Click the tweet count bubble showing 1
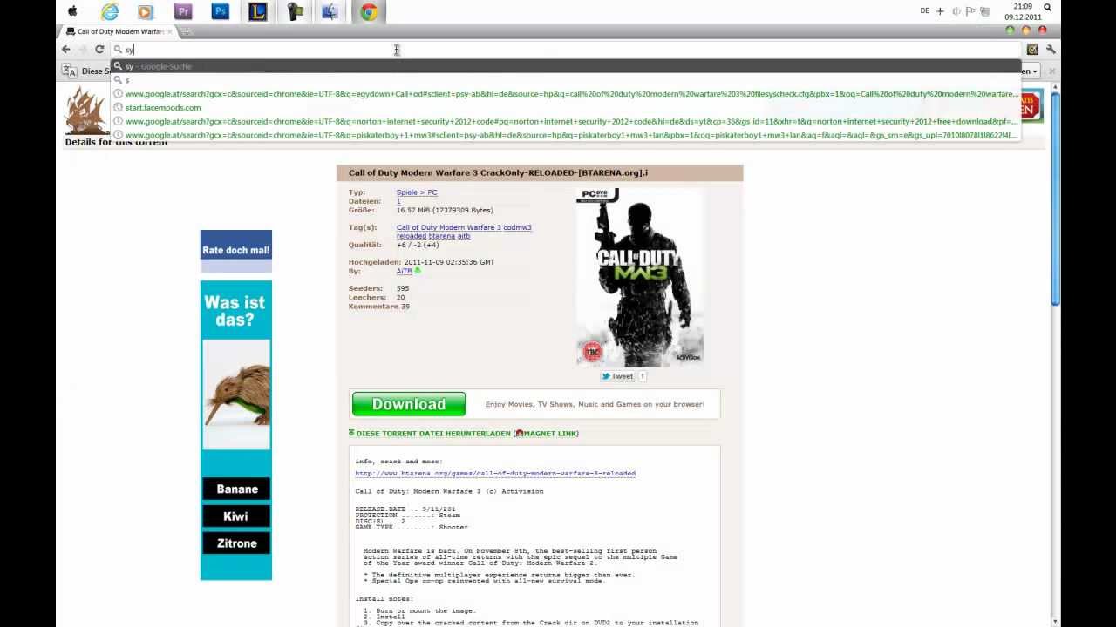The width and height of the screenshot is (1116, 627). point(643,376)
